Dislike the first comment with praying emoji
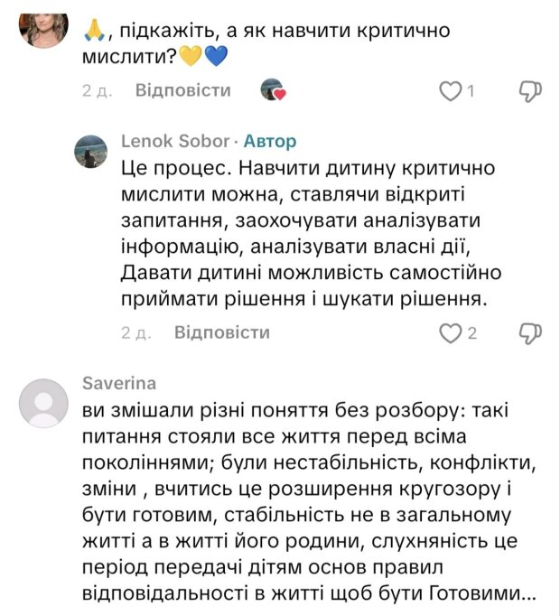 [x=530, y=90]
